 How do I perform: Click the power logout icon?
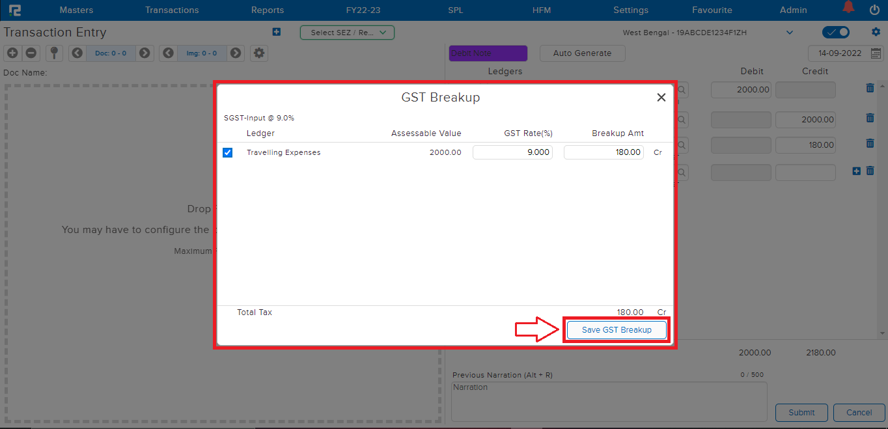pyautogui.click(x=874, y=10)
